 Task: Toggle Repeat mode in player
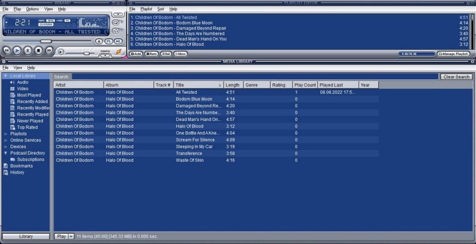116,23
